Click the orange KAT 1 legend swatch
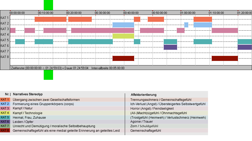The image size is (252, 141). (x=5, y=99)
